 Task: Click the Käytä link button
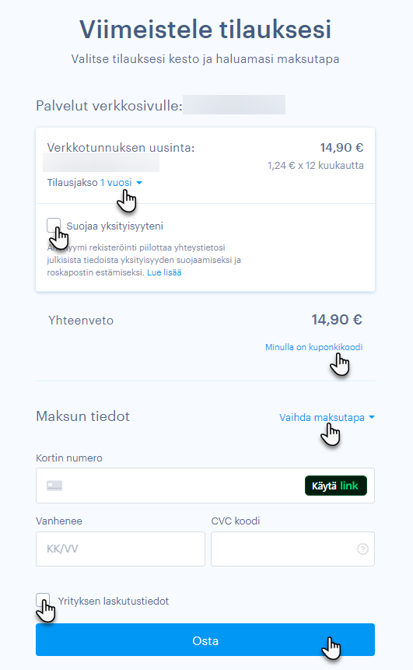336,486
